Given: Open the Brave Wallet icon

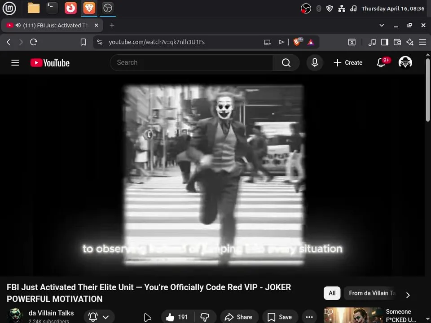Looking at the screenshot, I should 397,42.
